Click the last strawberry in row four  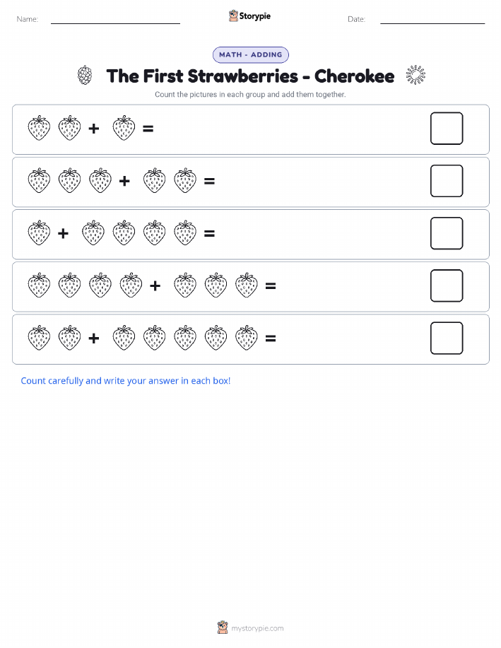247,285
